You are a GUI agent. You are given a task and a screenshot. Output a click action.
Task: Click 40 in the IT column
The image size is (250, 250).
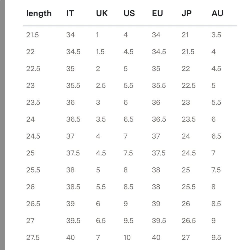(x=70, y=237)
